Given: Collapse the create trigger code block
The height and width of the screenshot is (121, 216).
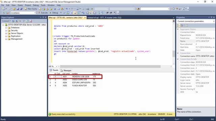Looking at the screenshot, I should point(53,36).
